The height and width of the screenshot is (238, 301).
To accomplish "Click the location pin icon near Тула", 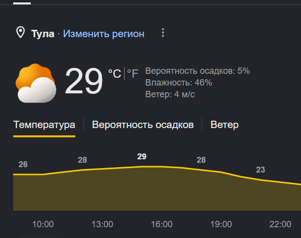I will 21,32.
